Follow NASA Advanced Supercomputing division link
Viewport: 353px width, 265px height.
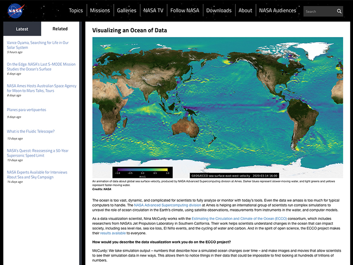(x=167, y=205)
